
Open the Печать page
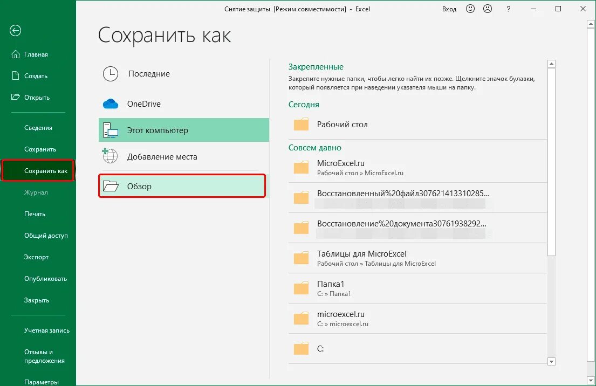coord(35,214)
